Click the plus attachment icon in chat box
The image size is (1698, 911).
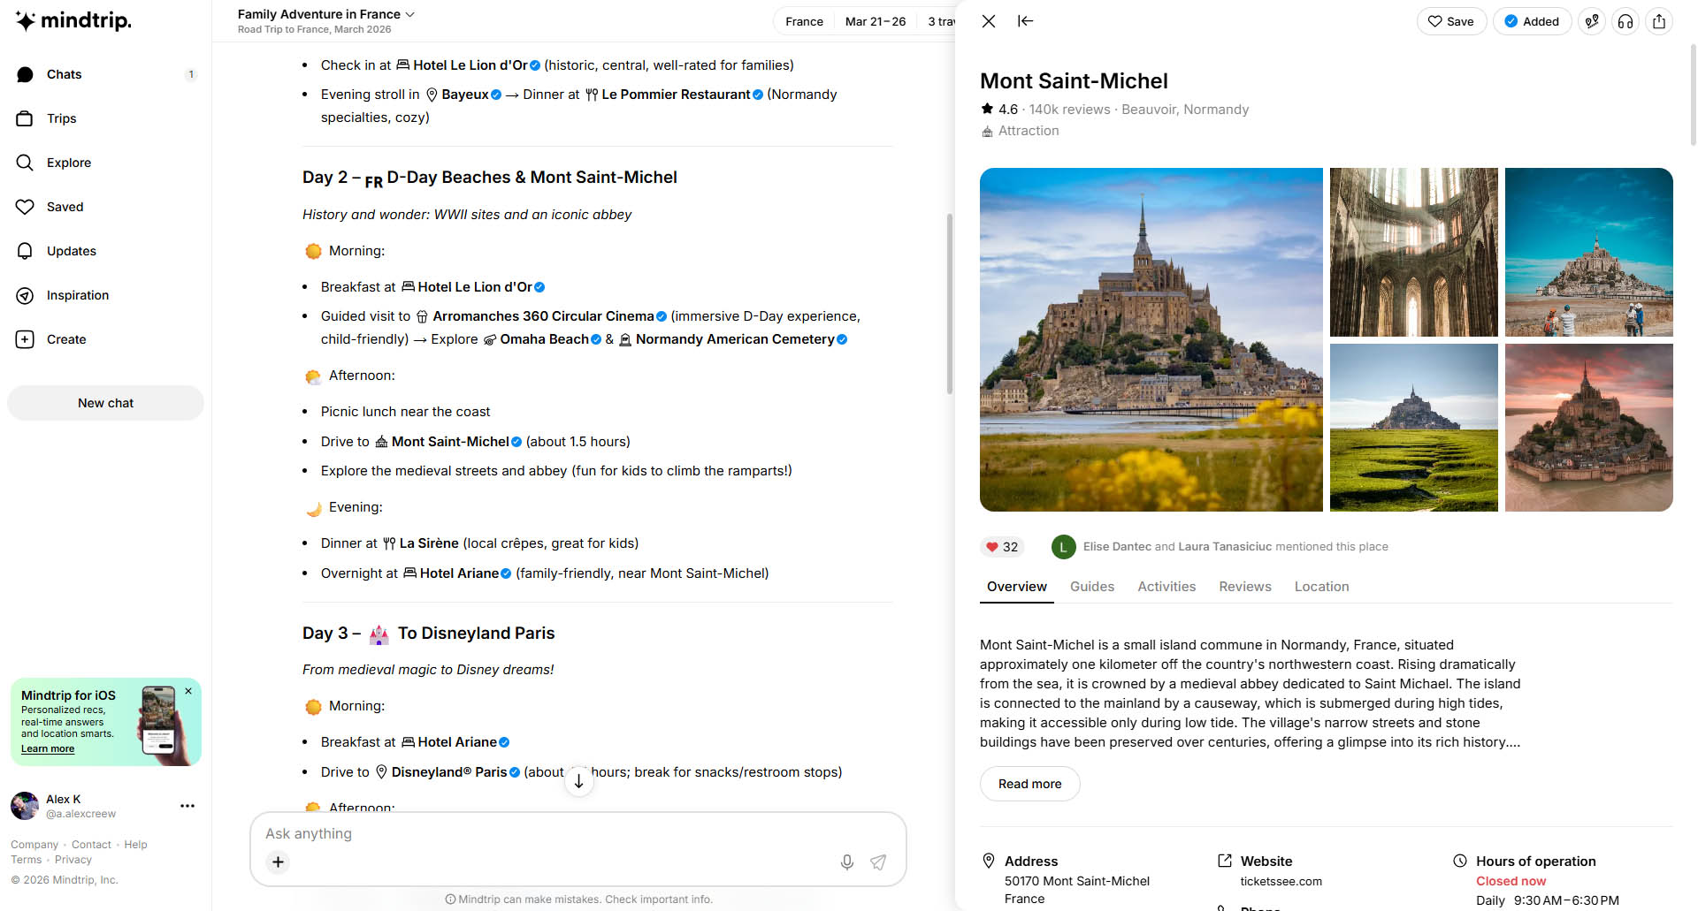pos(278,862)
